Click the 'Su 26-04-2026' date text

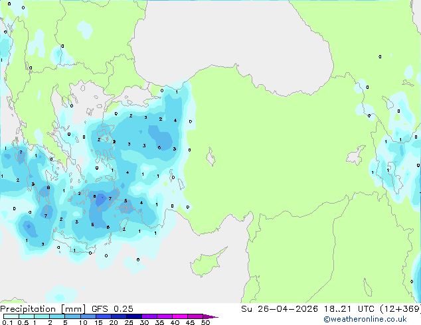[x=280, y=309]
